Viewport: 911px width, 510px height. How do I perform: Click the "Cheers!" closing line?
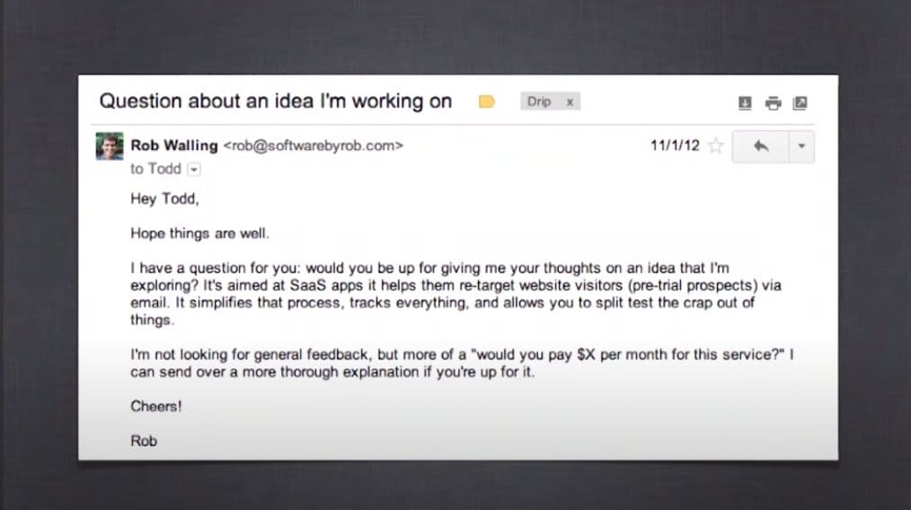(156, 406)
